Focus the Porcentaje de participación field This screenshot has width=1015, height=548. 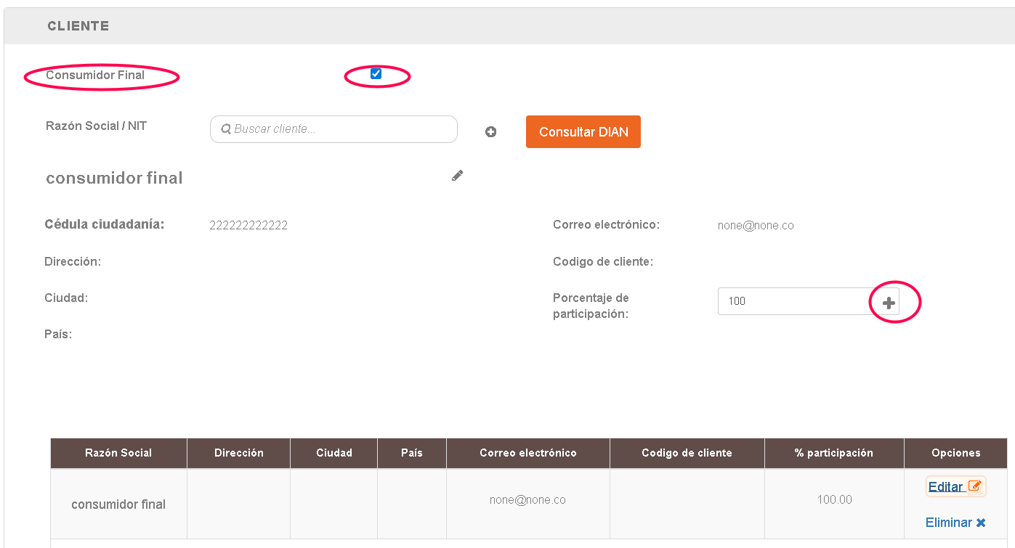[x=792, y=301]
